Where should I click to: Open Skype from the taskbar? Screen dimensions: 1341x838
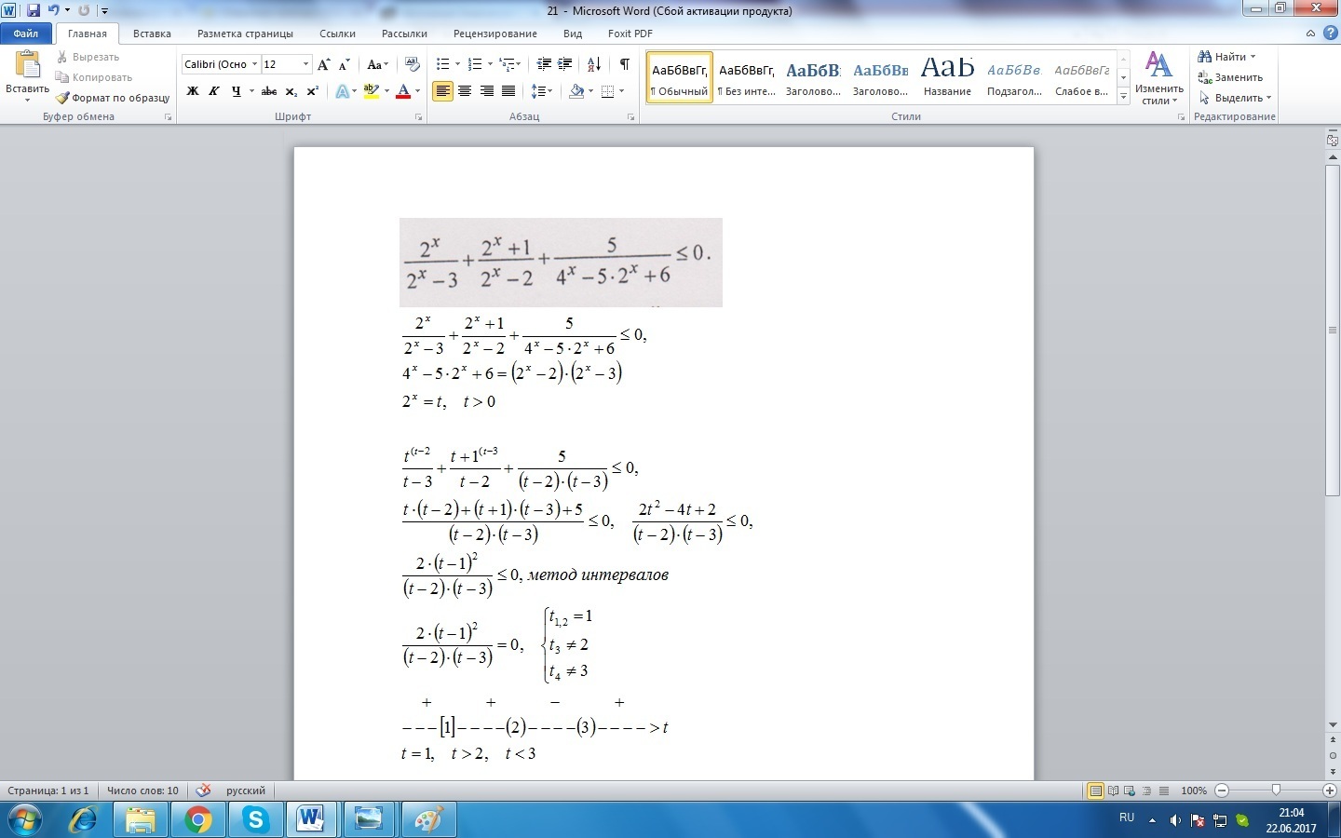pyautogui.click(x=254, y=819)
